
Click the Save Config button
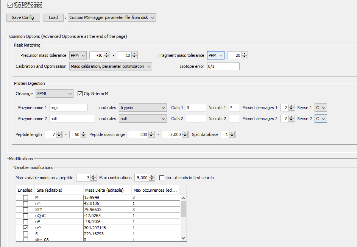pos(23,17)
